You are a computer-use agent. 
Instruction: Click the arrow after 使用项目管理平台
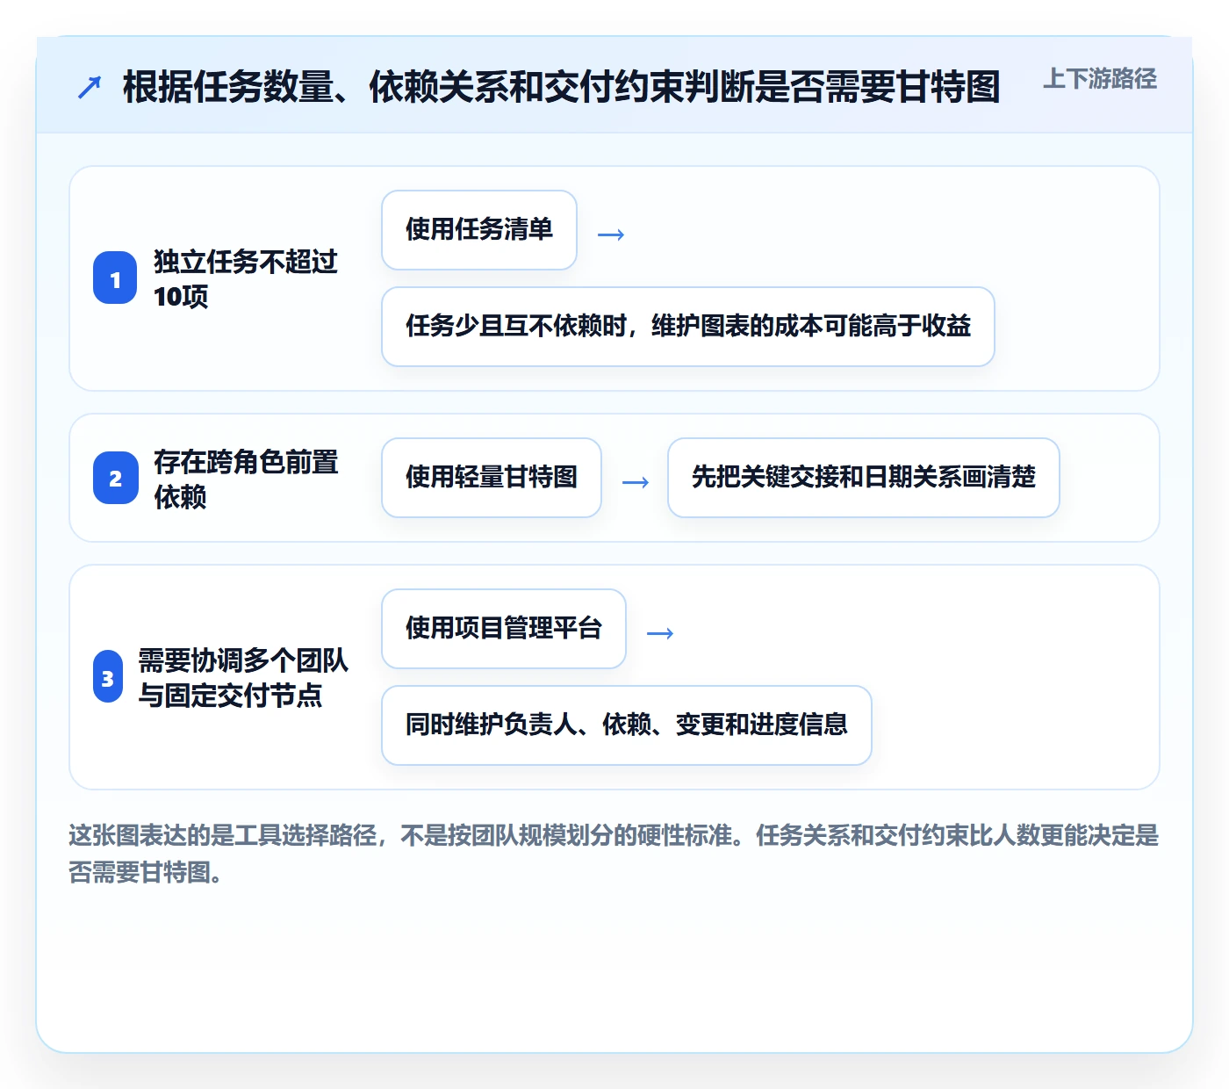[660, 633]
